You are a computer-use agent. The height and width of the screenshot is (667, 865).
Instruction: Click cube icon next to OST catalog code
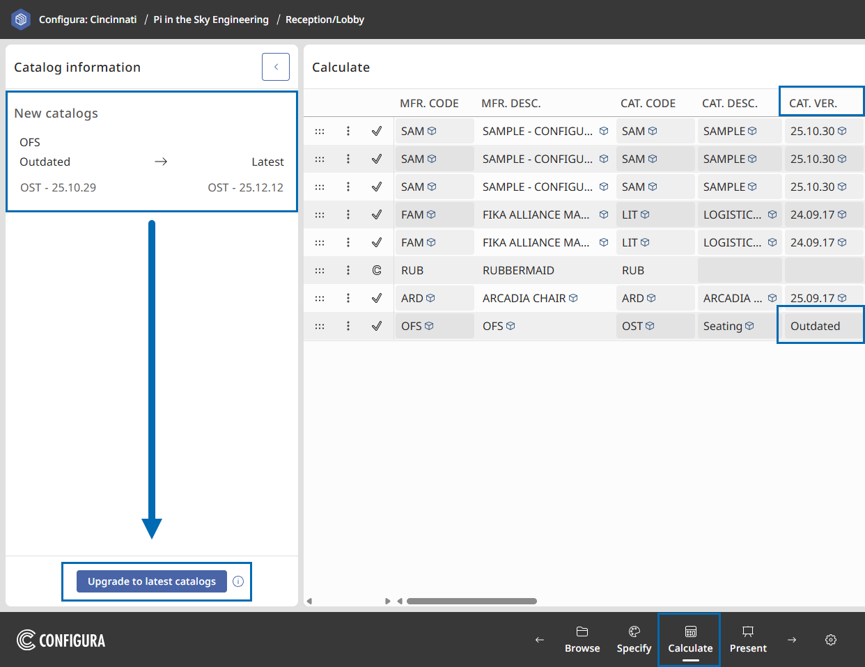pyautogui.click(x=650, y=326)
